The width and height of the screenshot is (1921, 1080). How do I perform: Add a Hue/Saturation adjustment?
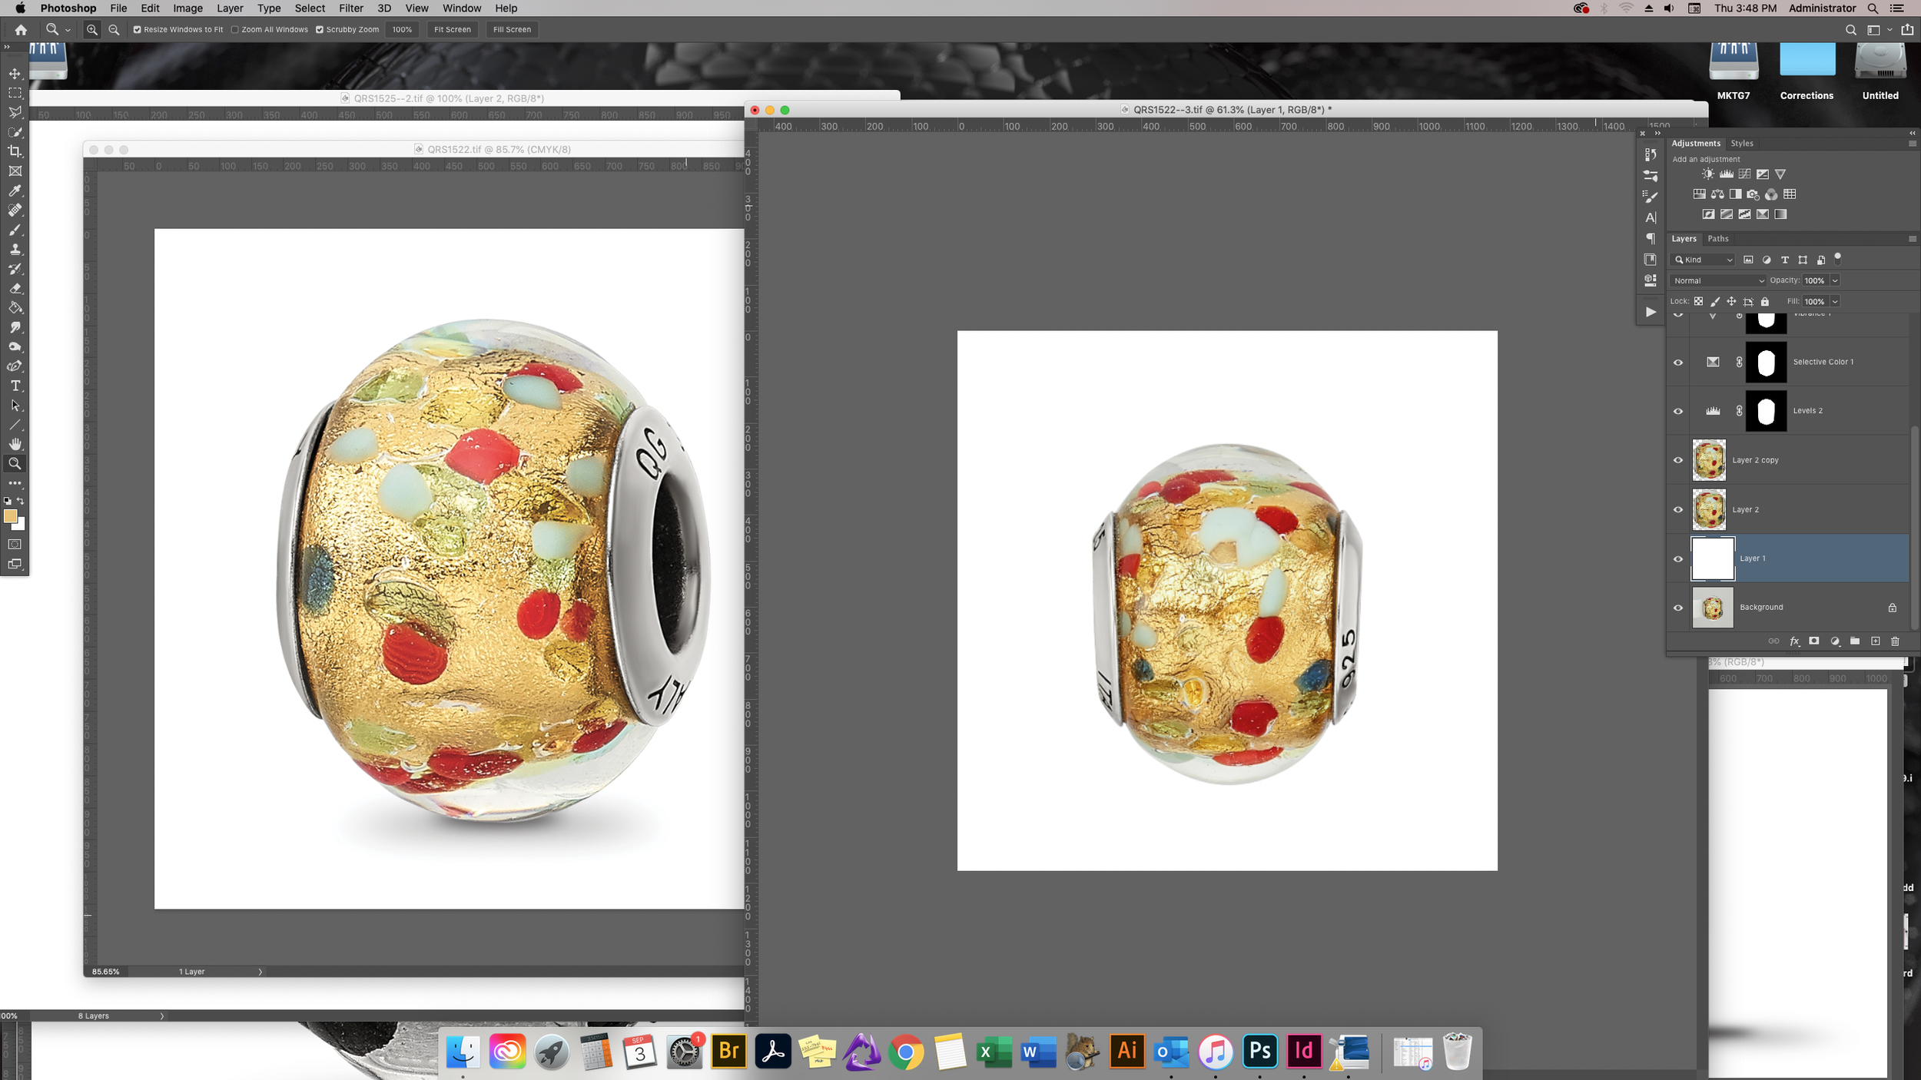pos(1700,196)
